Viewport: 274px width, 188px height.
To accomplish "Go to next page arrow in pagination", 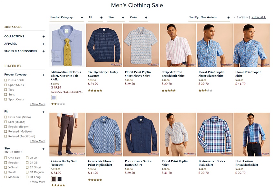I will tap(247, 17).
